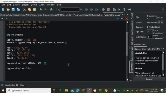Switch to ProgrammingWithEfficiency4.py tab
Viewport: 166px width, 93px height.
88,15
